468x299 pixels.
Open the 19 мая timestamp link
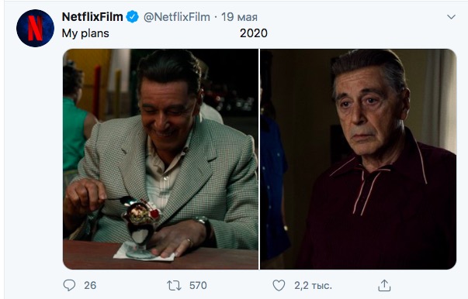click(x=239, y=17)
